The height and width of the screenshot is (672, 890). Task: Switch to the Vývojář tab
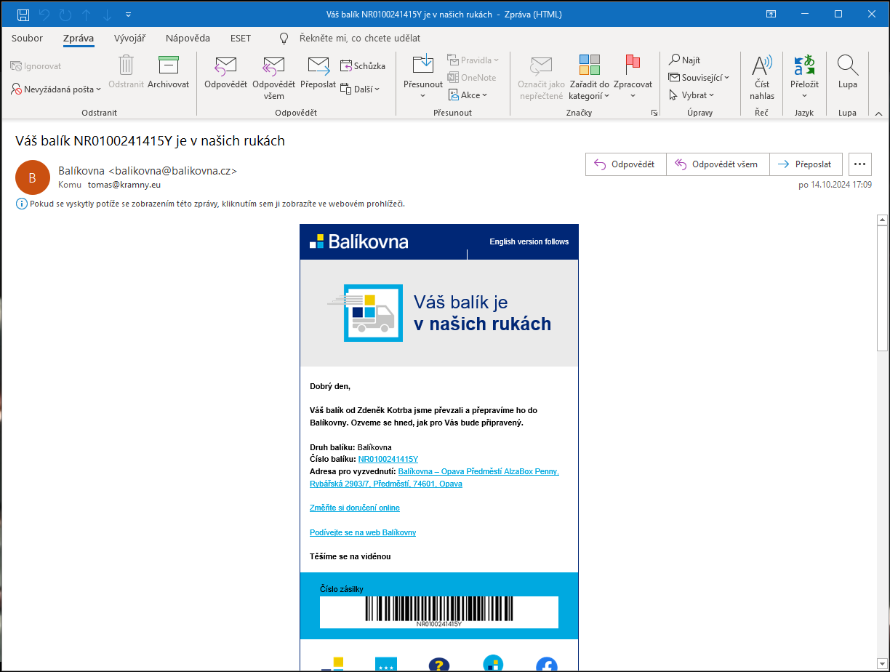pos(129,38)
